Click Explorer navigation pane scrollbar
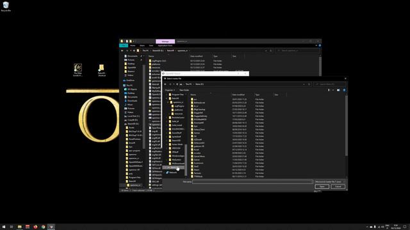Screen dimensions: 410x230 [x=143, y=107]
